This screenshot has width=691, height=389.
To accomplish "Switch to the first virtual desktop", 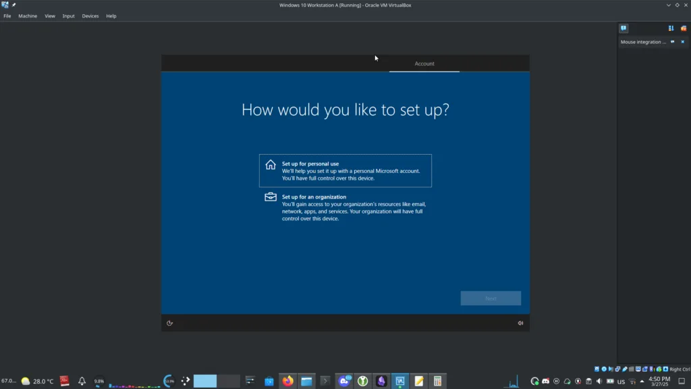I will [205, 381].
